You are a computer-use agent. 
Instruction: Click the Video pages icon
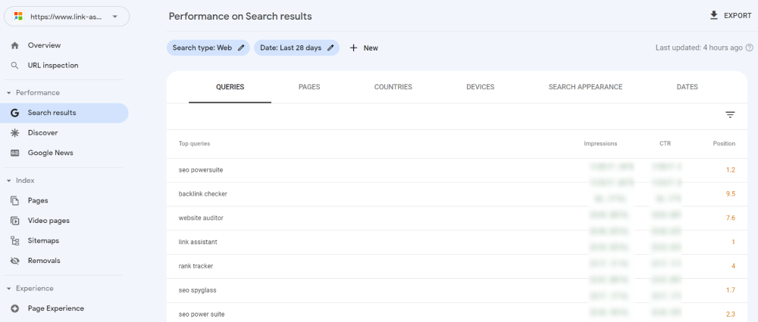(15, 221)
